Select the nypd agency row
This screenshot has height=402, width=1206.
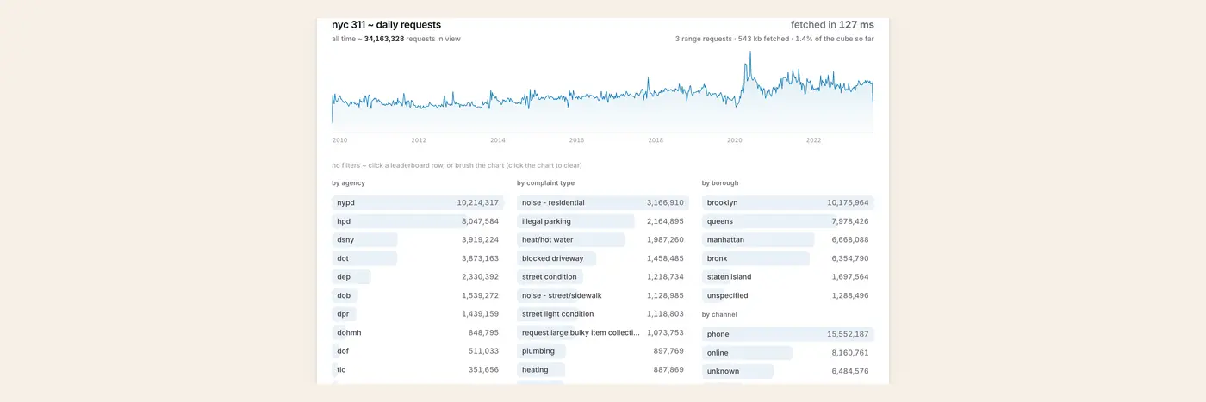coord(418,203)
